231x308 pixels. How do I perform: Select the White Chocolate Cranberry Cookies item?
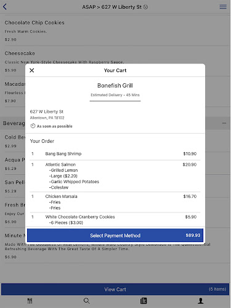(x=115, y=220)
